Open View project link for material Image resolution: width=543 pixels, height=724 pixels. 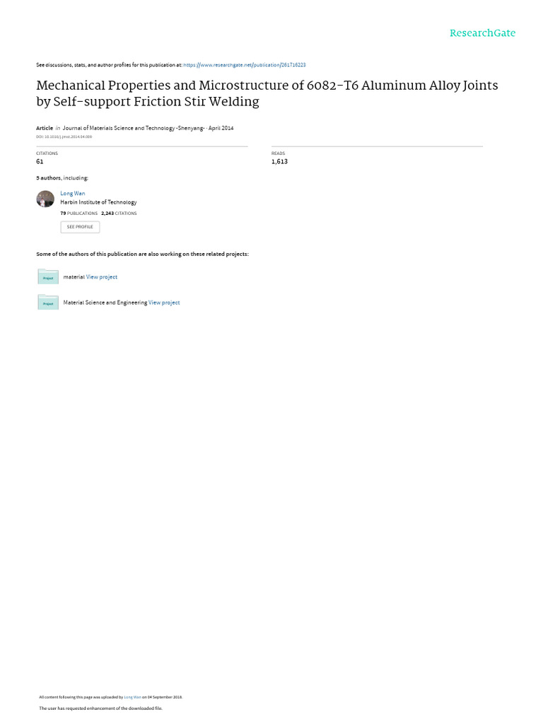(x=102, y=277)
